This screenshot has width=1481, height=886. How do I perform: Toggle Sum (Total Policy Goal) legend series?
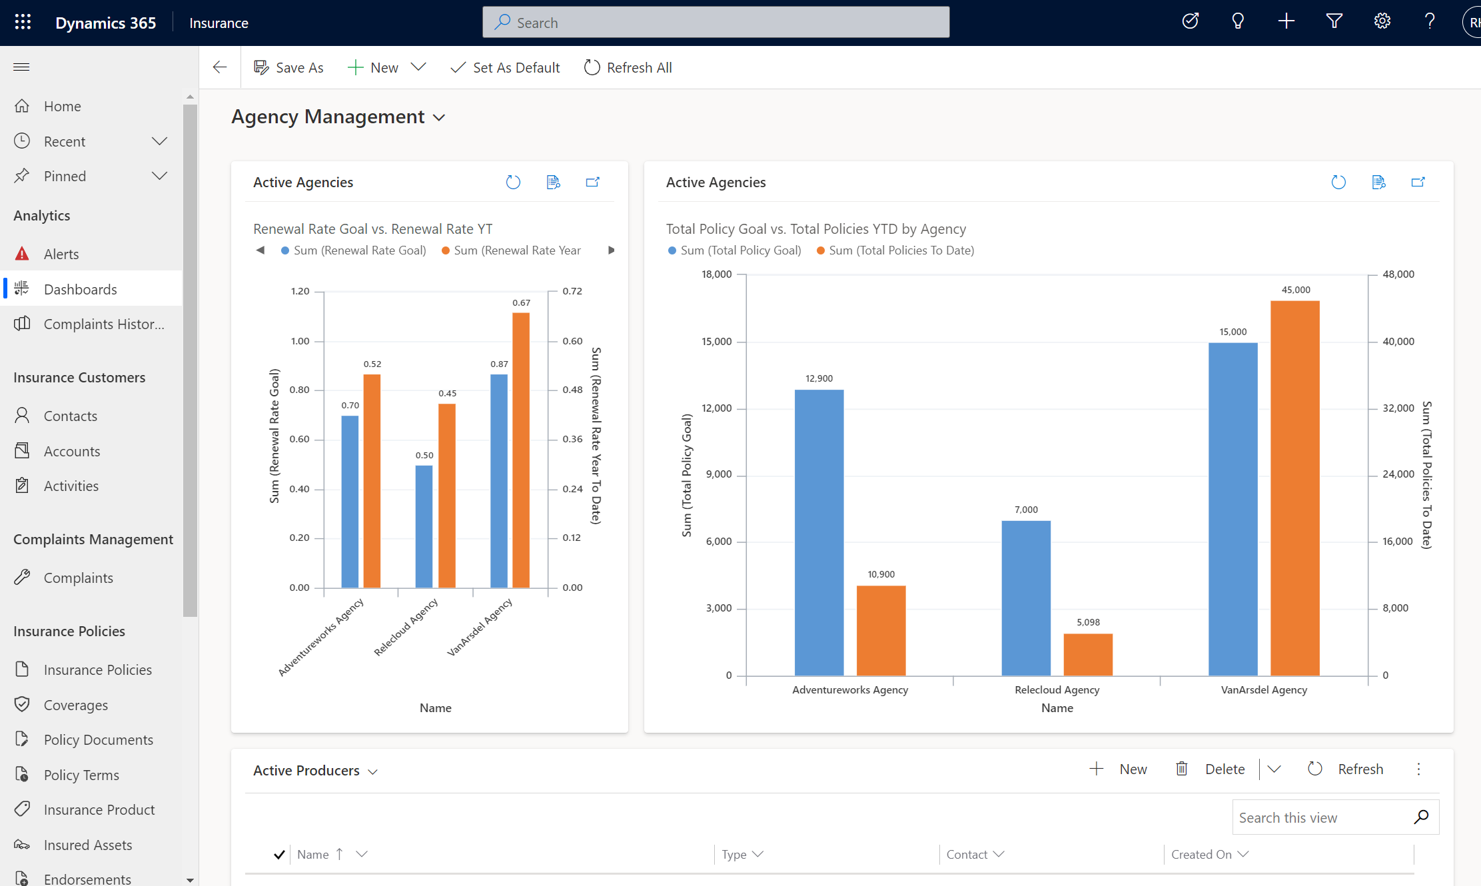tap(734, 250)
